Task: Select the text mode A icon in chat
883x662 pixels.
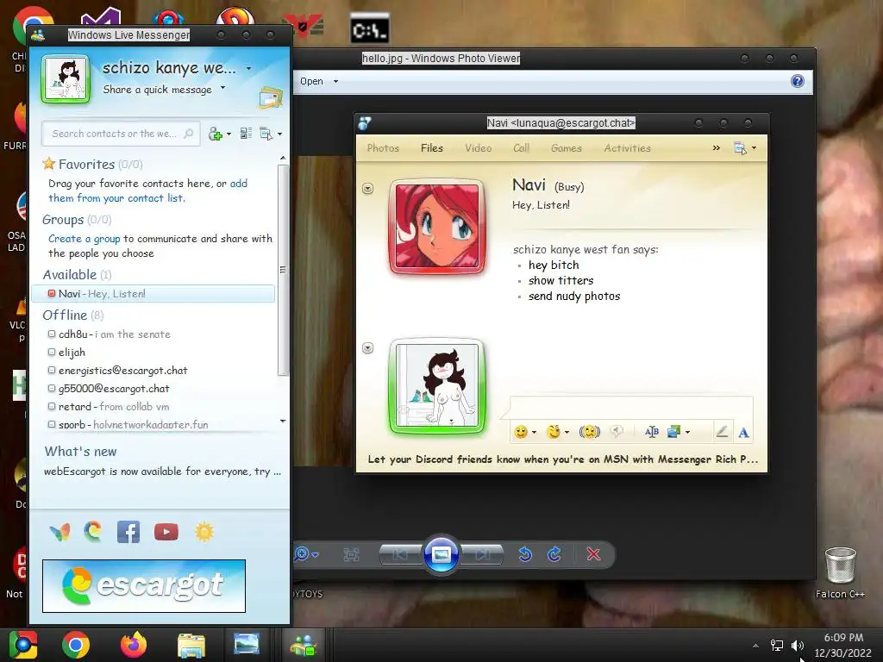Action: 743,433
